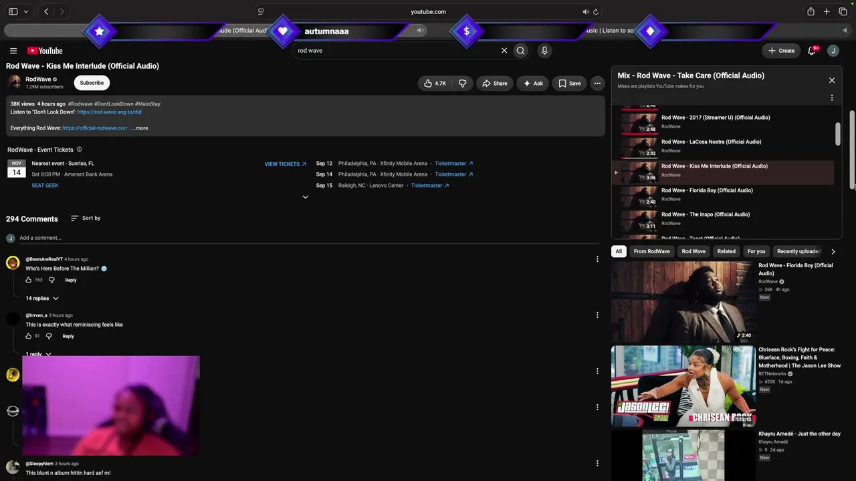Open the account avatar menu
The width and height of the screenshot is (856, 481).
tap(833, 51)
